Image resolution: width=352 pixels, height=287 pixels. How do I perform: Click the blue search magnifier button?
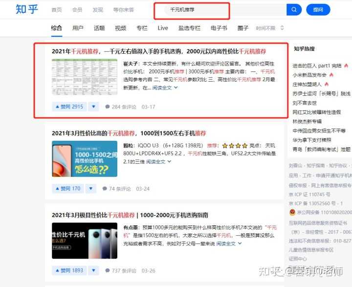coord(294,10)
